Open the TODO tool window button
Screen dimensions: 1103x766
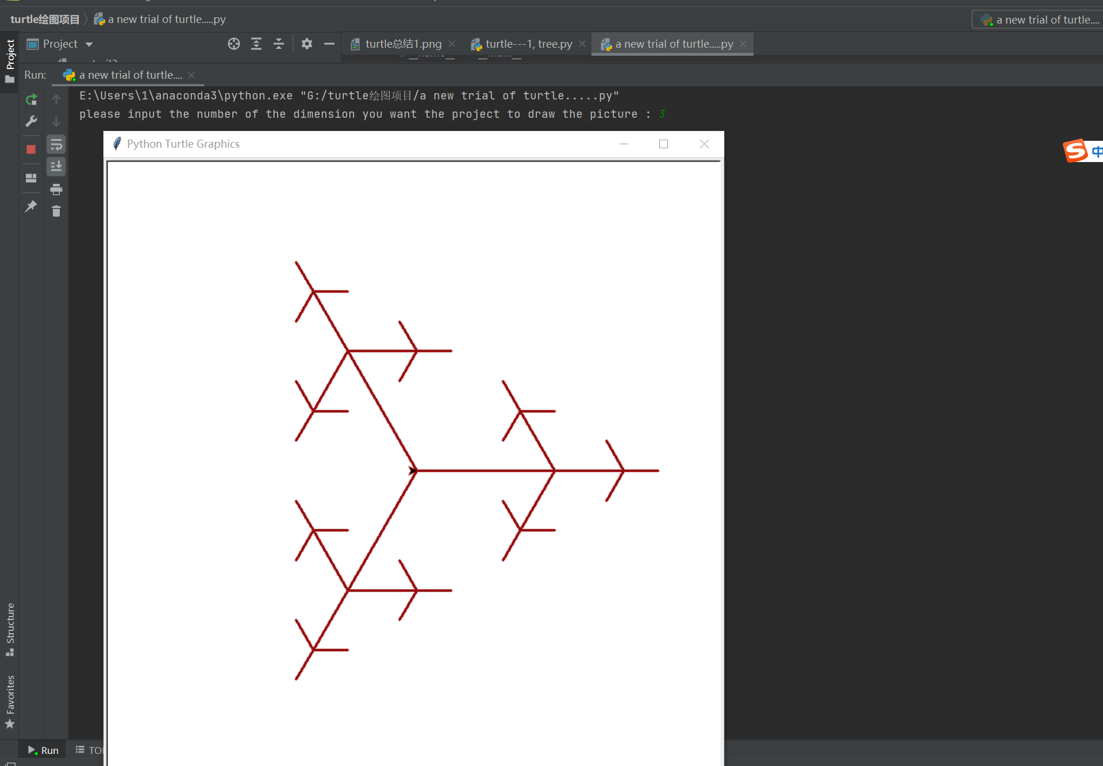(89, 750)
